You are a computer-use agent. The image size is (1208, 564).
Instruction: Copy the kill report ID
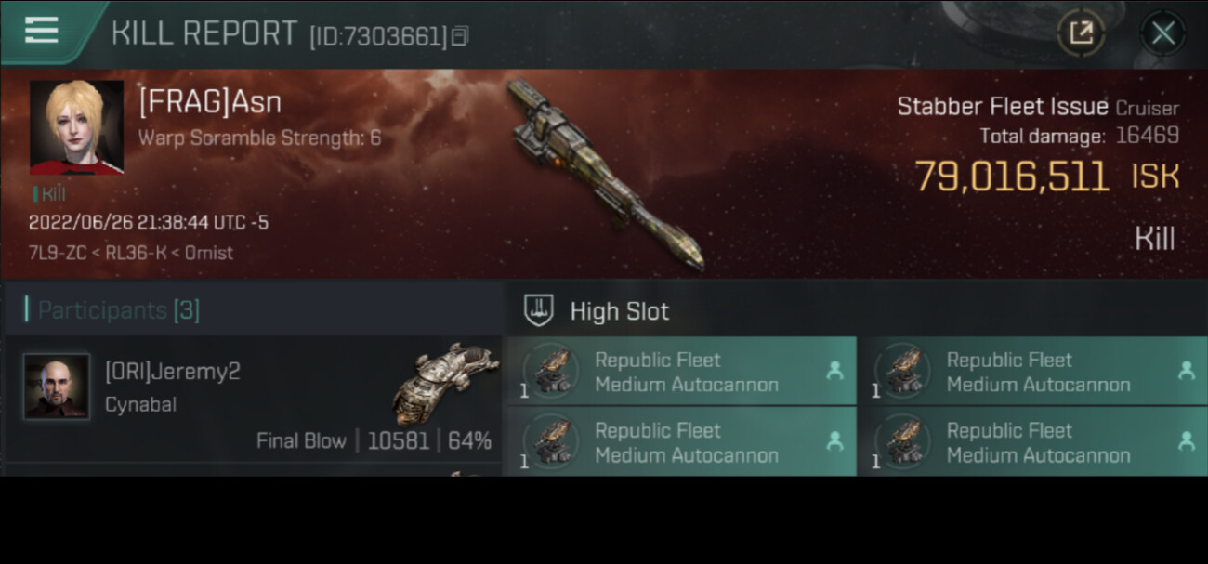click(x=461, y=36)
